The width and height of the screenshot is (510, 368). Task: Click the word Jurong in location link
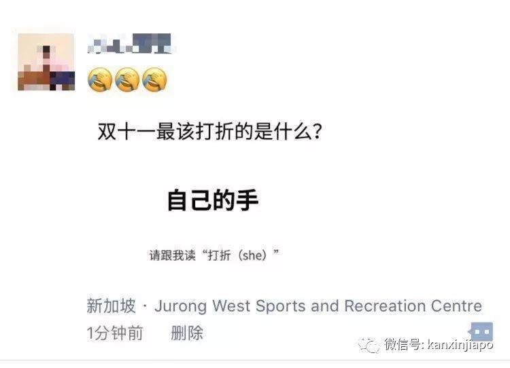[180, 307]
